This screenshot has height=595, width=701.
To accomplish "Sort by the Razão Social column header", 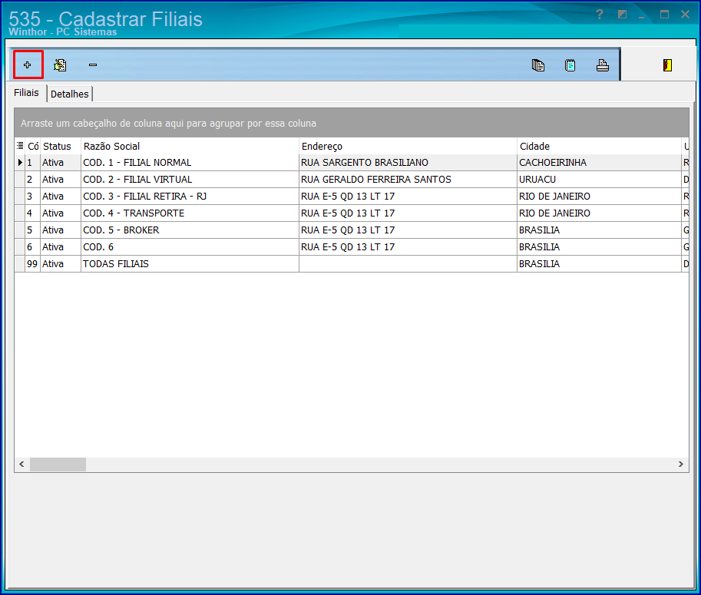I will (x=190, y=146).
